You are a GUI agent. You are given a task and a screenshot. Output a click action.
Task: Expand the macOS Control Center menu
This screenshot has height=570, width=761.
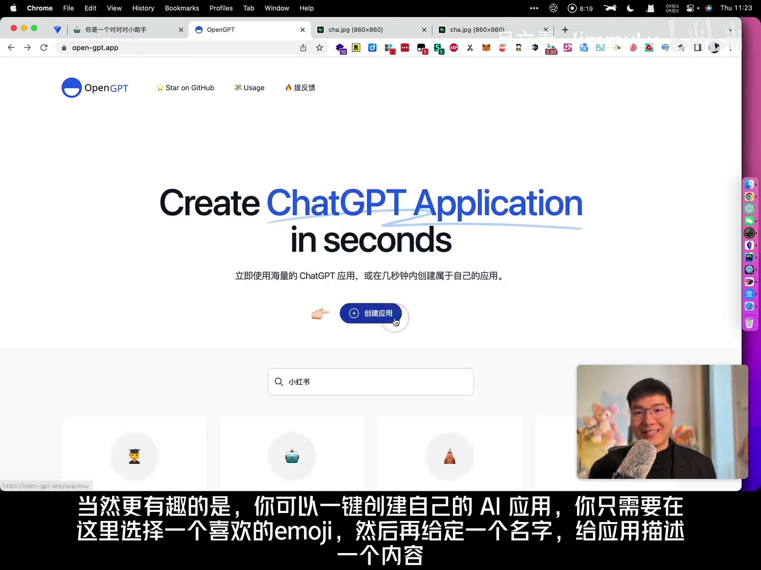click(691, 8)
